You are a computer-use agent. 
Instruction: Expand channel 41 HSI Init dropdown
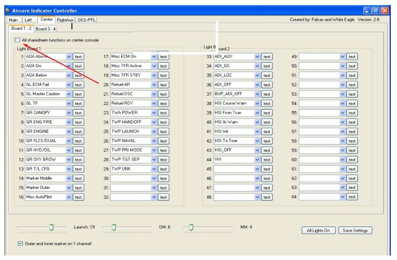click(x=257, y=132)
